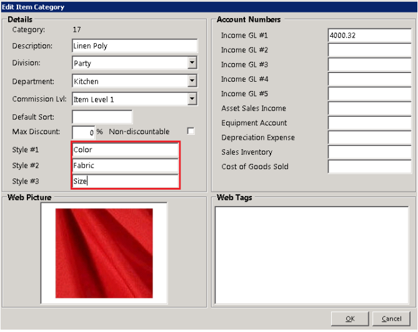Click the Max Discount percent field
The image size is (418, 332).
[84, 132]
